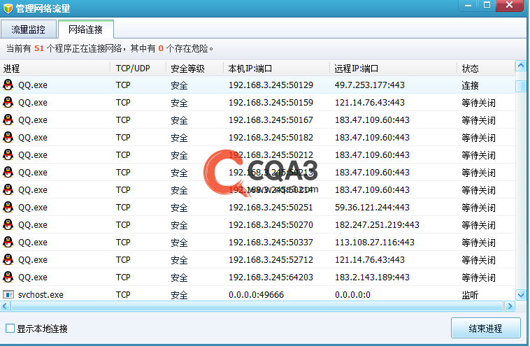Image resolution: width=530 pixels, height=346 pixels.
Task: Click local address 192.168.3.245:50251
Action: (271, 207)
